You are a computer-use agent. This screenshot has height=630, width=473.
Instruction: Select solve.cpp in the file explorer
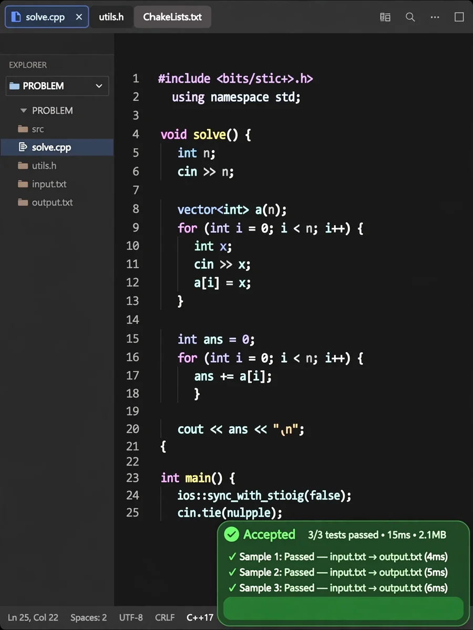(x=57, y=148)
